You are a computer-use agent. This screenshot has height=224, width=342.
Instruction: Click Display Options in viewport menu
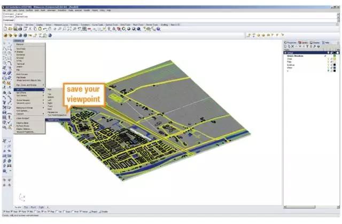[24, 129]
